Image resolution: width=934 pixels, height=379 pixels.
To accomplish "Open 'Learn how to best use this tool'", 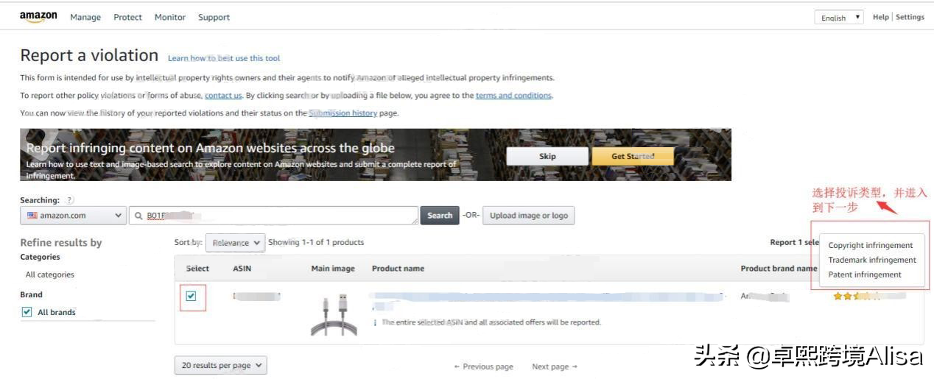I will point(224,58).
